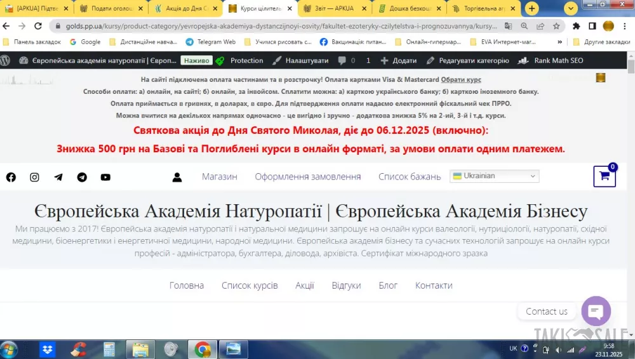Click the WordPress logo in admin bar
Image resolution: width=635 pixels, height=359 pixels.
click(6, 60)
